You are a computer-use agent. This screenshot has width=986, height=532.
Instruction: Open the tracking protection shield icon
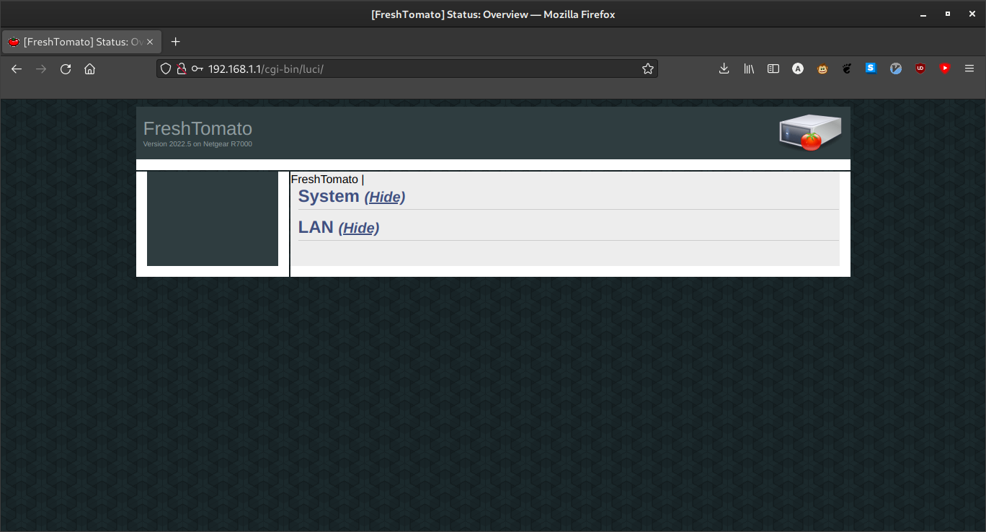pyautogui.click(x=166, y=68)
